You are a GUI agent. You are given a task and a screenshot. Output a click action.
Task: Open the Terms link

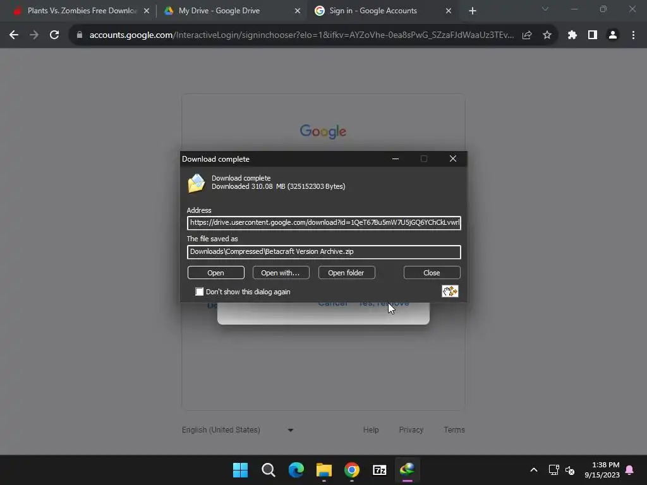(x=454, y=429)
